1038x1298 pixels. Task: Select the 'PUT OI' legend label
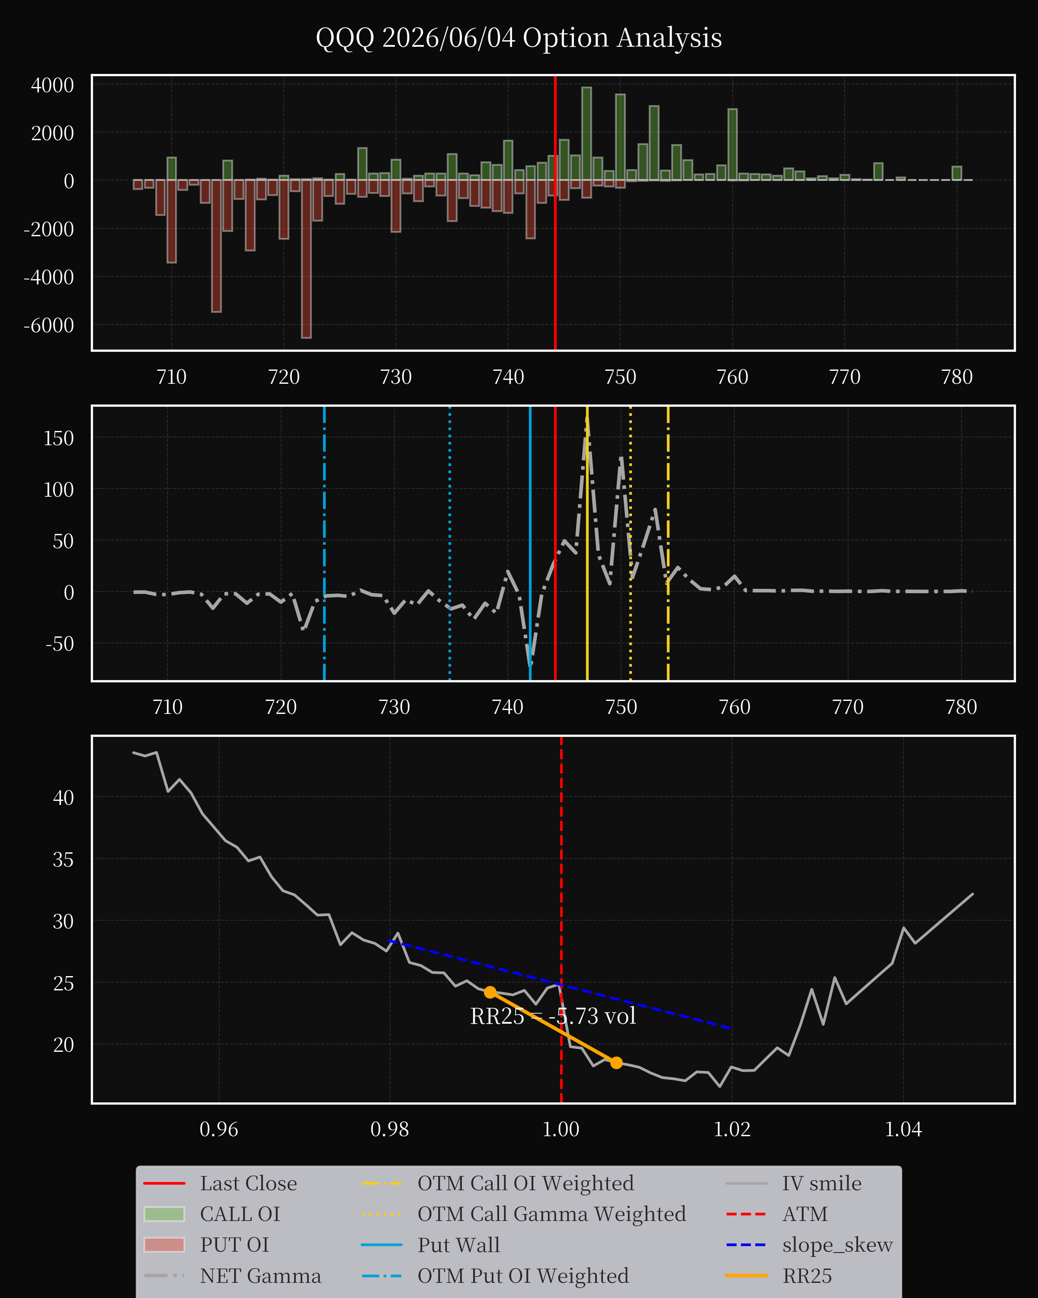pos(235,1244)
